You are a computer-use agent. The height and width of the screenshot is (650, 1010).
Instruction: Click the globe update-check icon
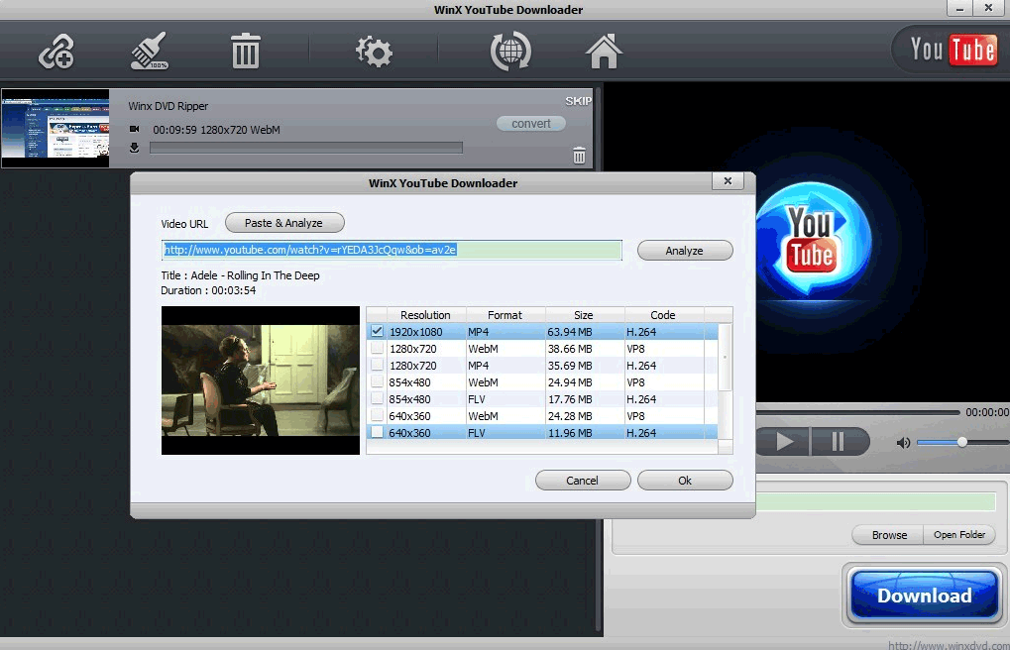[508, 51]
